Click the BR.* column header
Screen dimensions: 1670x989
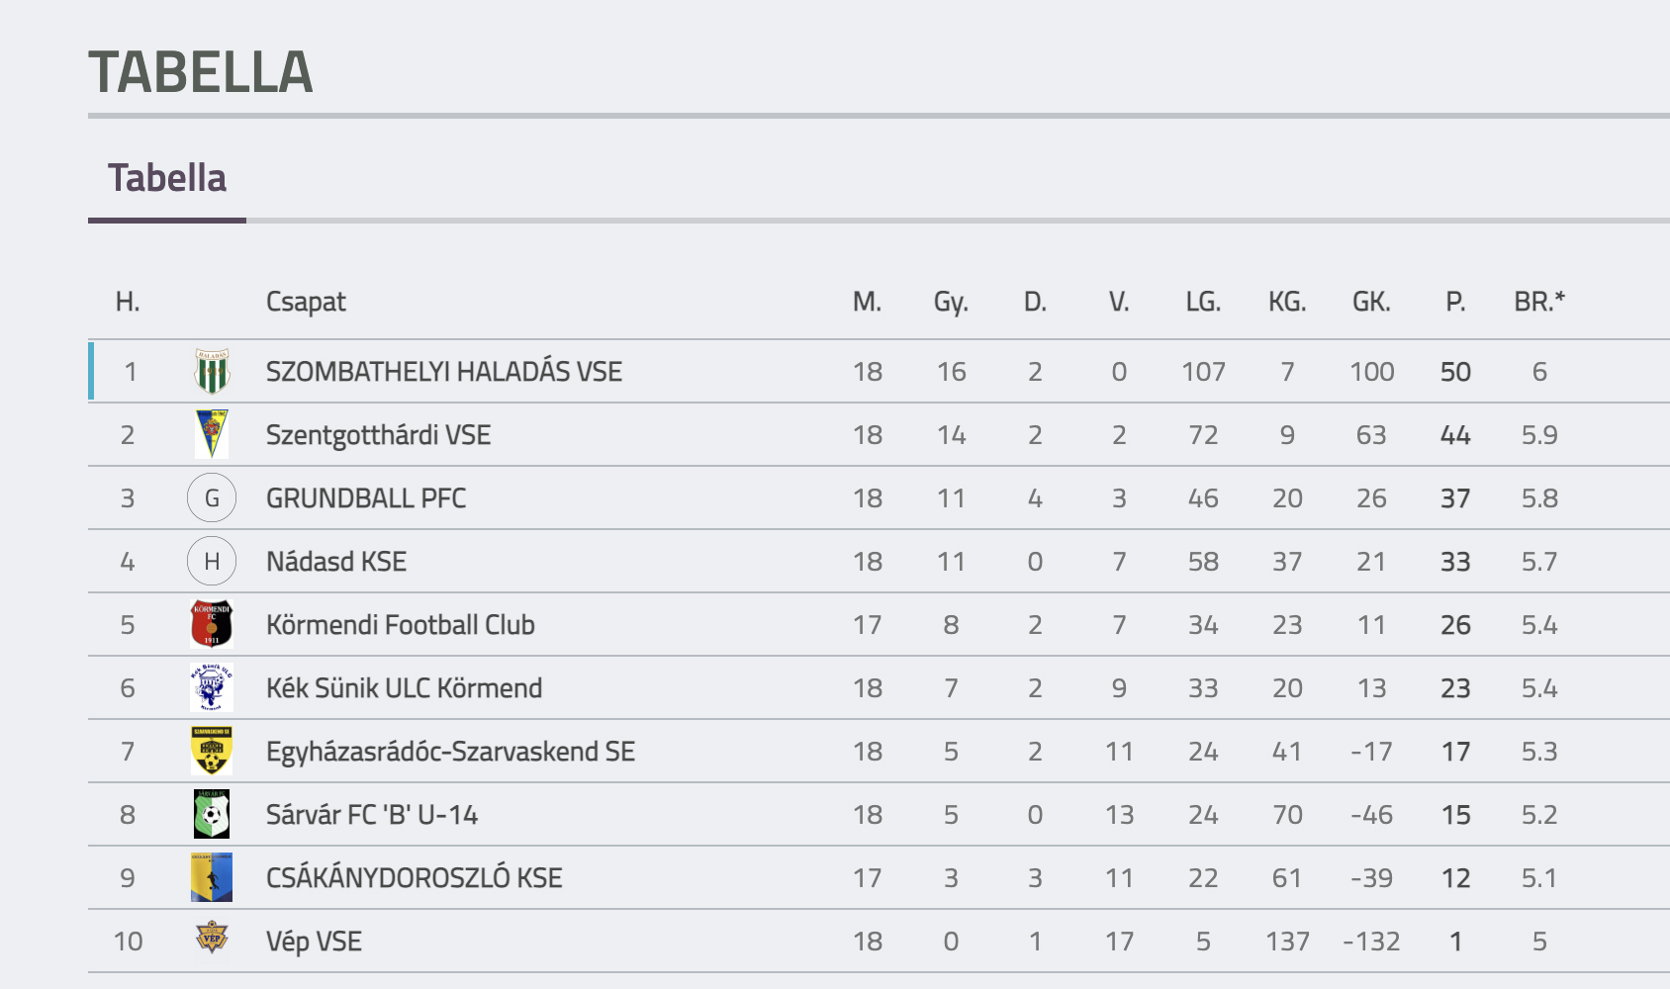click(1539, 302)
